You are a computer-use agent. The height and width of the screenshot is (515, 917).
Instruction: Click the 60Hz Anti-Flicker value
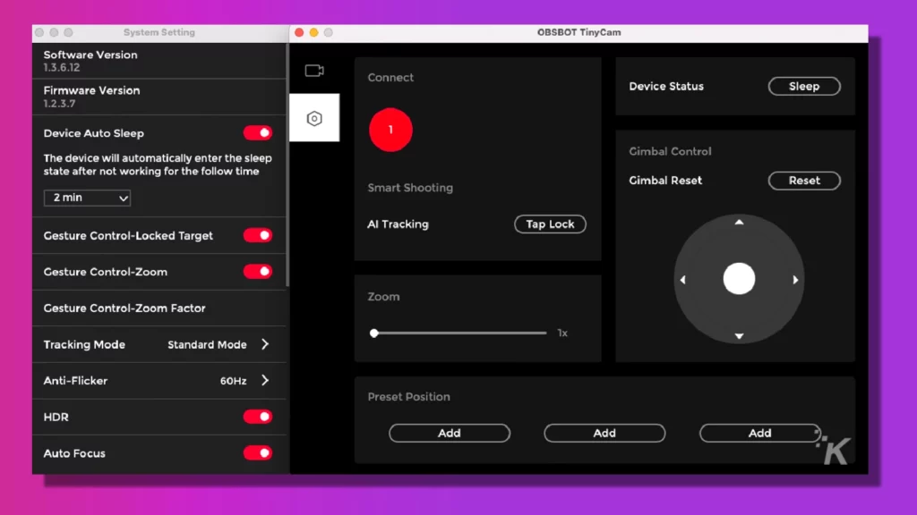click(x=234, y=381)
